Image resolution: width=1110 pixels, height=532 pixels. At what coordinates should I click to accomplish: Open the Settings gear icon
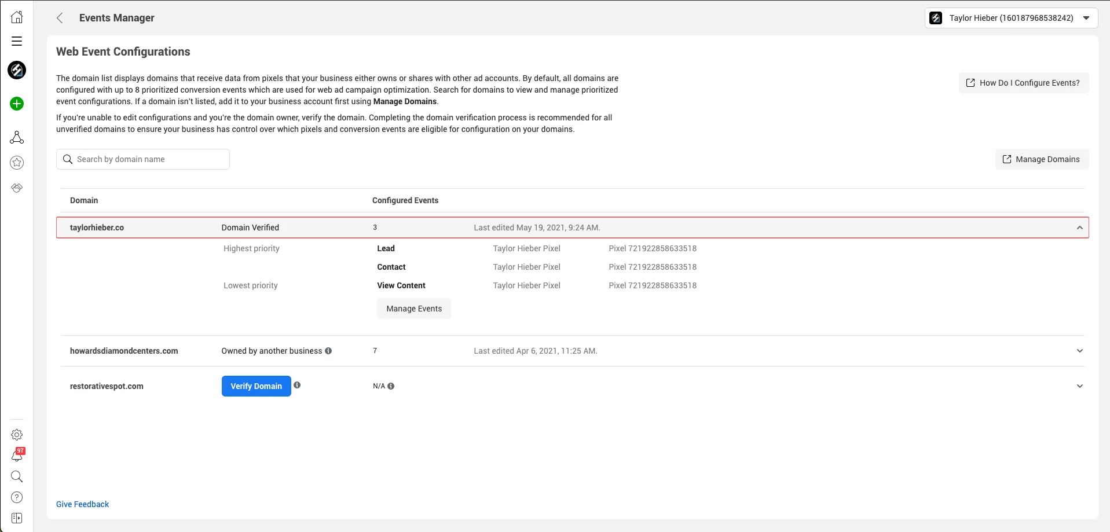click(17, 435)
